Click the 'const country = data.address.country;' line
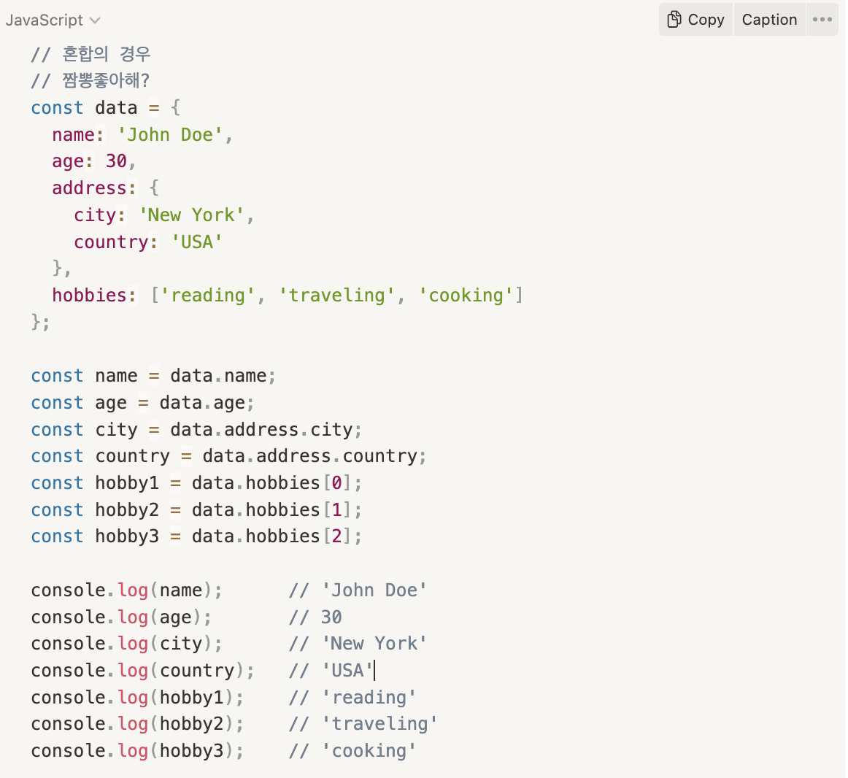The width and height of the screenshot is (848, 778). click(x=228, y=456)
